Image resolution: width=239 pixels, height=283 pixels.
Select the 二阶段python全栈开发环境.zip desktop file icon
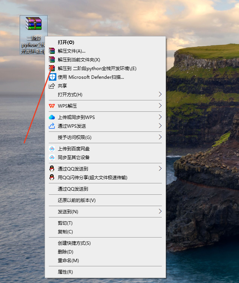pos(34,34)
